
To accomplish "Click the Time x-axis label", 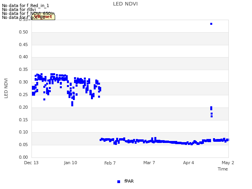I will tap(222, 169).
